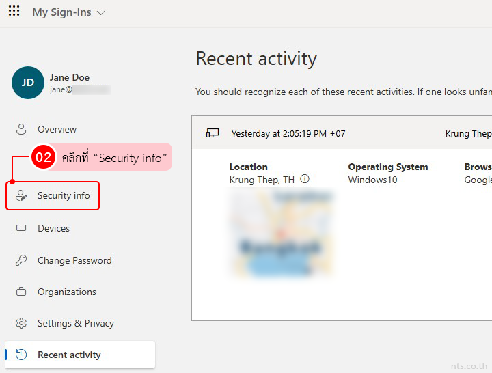The width and height of the screenshot is (492, 373).
Task: Click the Security info pencil-person icon
Action: [x=21, y=196]
